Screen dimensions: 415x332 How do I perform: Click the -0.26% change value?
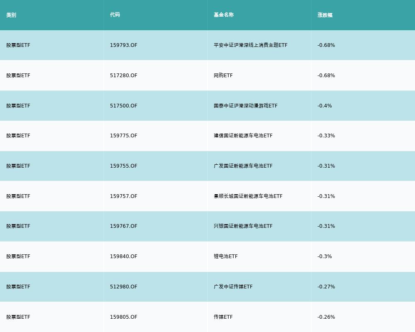point(326,317)
